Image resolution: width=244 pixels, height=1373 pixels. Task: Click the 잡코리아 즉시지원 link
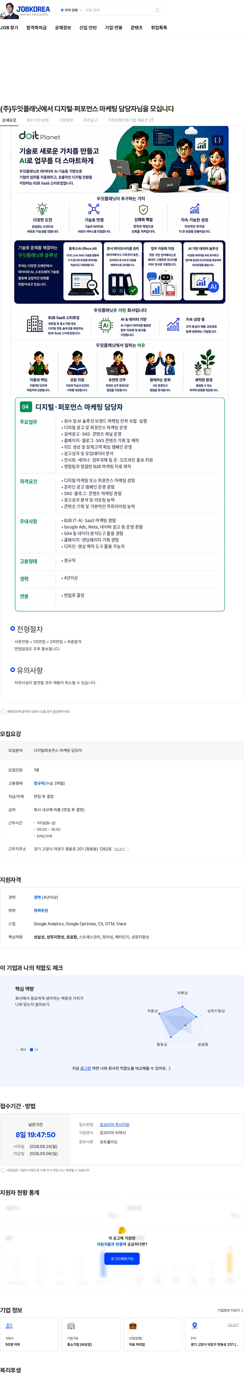point(115,1125)
